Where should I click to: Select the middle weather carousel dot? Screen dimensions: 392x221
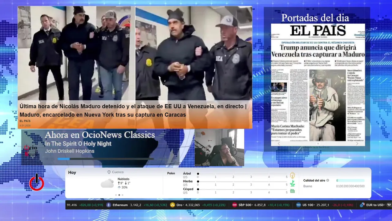(x=119, y=195)
